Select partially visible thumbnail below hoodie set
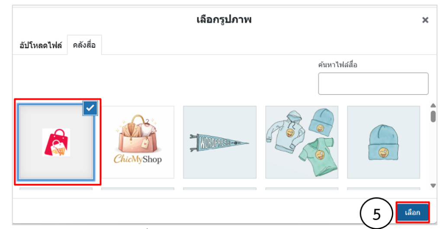 click(x=302, y=189)
